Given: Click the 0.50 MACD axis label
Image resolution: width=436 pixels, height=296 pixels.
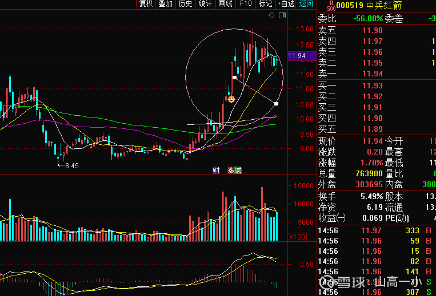Looking at the screenshot, I should coord(307,265).
